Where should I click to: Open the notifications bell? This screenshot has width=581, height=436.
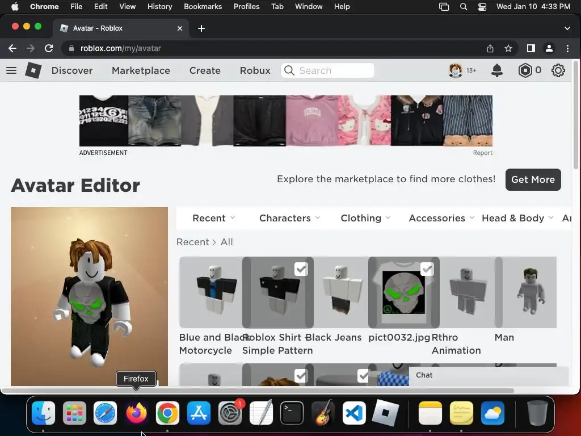(x=497, y=70)
